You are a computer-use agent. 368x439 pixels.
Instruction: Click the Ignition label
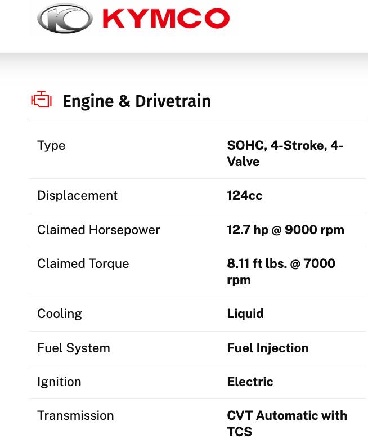point(59,382)
